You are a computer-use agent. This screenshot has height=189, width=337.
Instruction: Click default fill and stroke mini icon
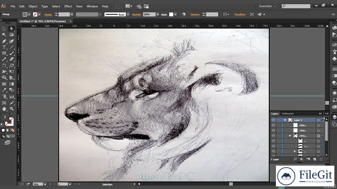coord(2,125)
